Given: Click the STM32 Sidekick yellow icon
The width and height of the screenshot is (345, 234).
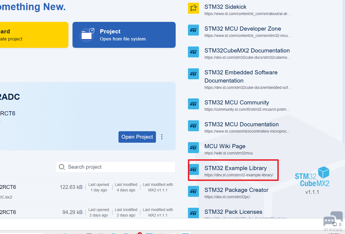Looking at the screenshot, I should 193,8.
